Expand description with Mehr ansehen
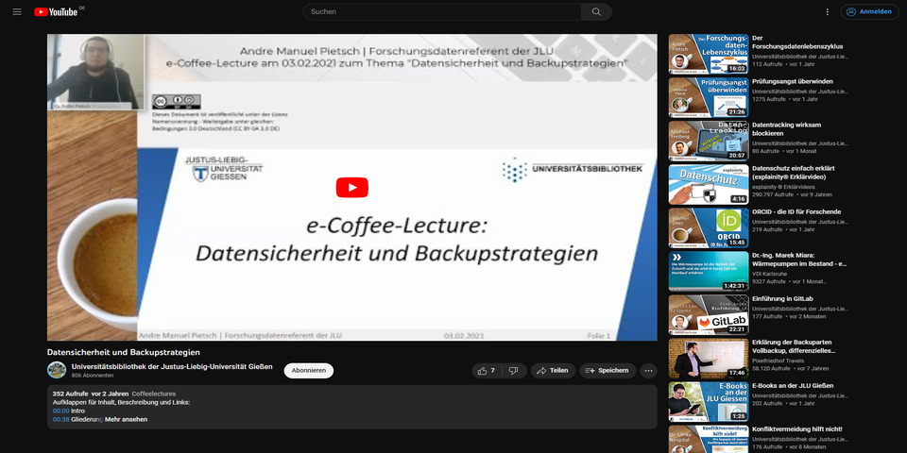The image size is (907, 453). (126, 419)
